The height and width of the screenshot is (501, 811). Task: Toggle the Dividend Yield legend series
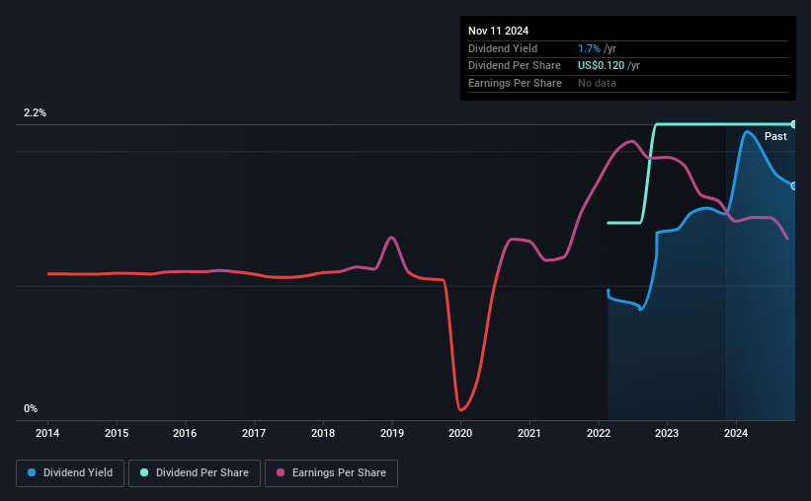click(x=70, y=473)
